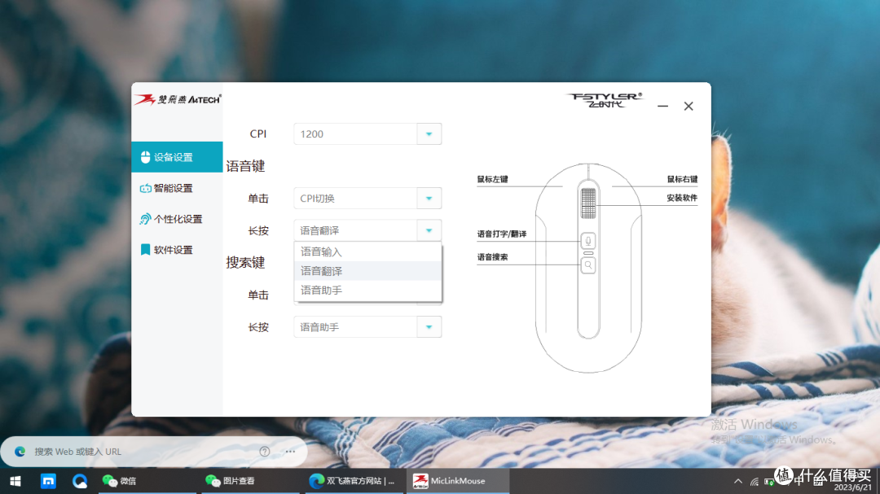Image resolution: width=880 pixels, height=494 pixels.
Task: Click the MicLinkMouse taskbar button
Action: pos(457,481)
